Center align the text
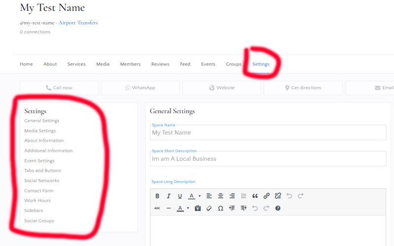Image resolution: width=394 pixels, height=246 pixels. coord(221,196)
